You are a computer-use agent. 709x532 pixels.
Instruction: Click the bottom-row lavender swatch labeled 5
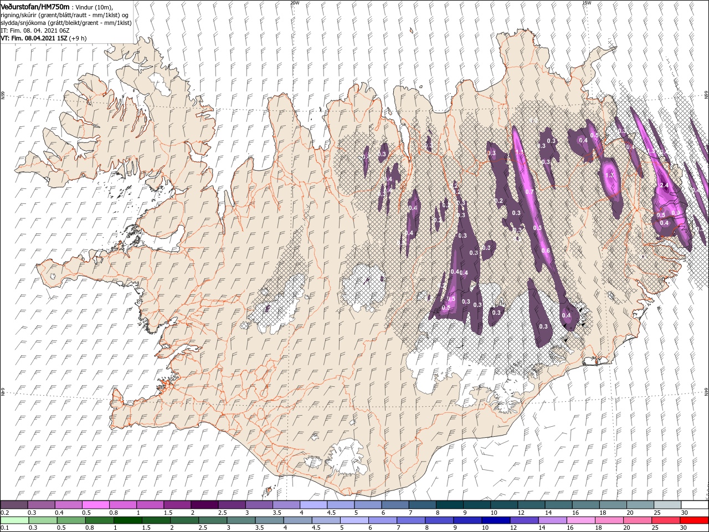(x=354, y=520)
